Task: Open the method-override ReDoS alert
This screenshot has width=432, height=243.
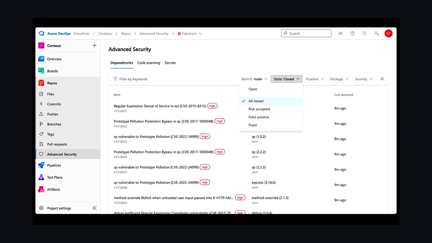Action: pos(174,198)
